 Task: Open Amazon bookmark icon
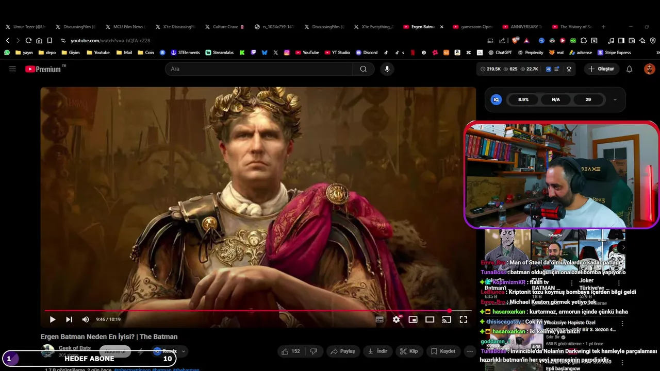[457, 53]
